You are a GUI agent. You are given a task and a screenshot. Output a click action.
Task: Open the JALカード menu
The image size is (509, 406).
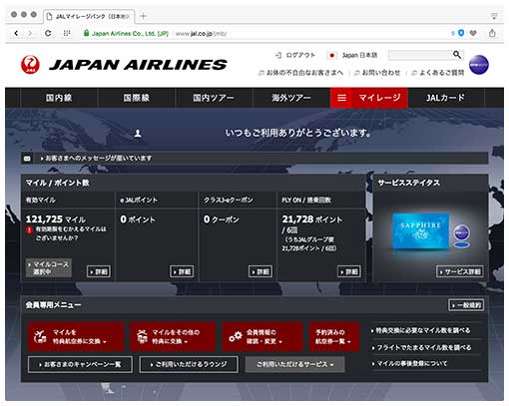tap(446, 98)
